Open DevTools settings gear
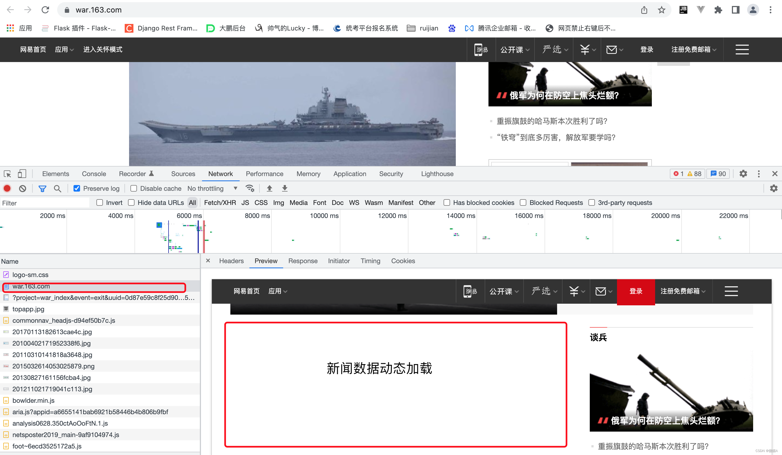The width and height of the screenshot is (782, 455). (743, 174)
